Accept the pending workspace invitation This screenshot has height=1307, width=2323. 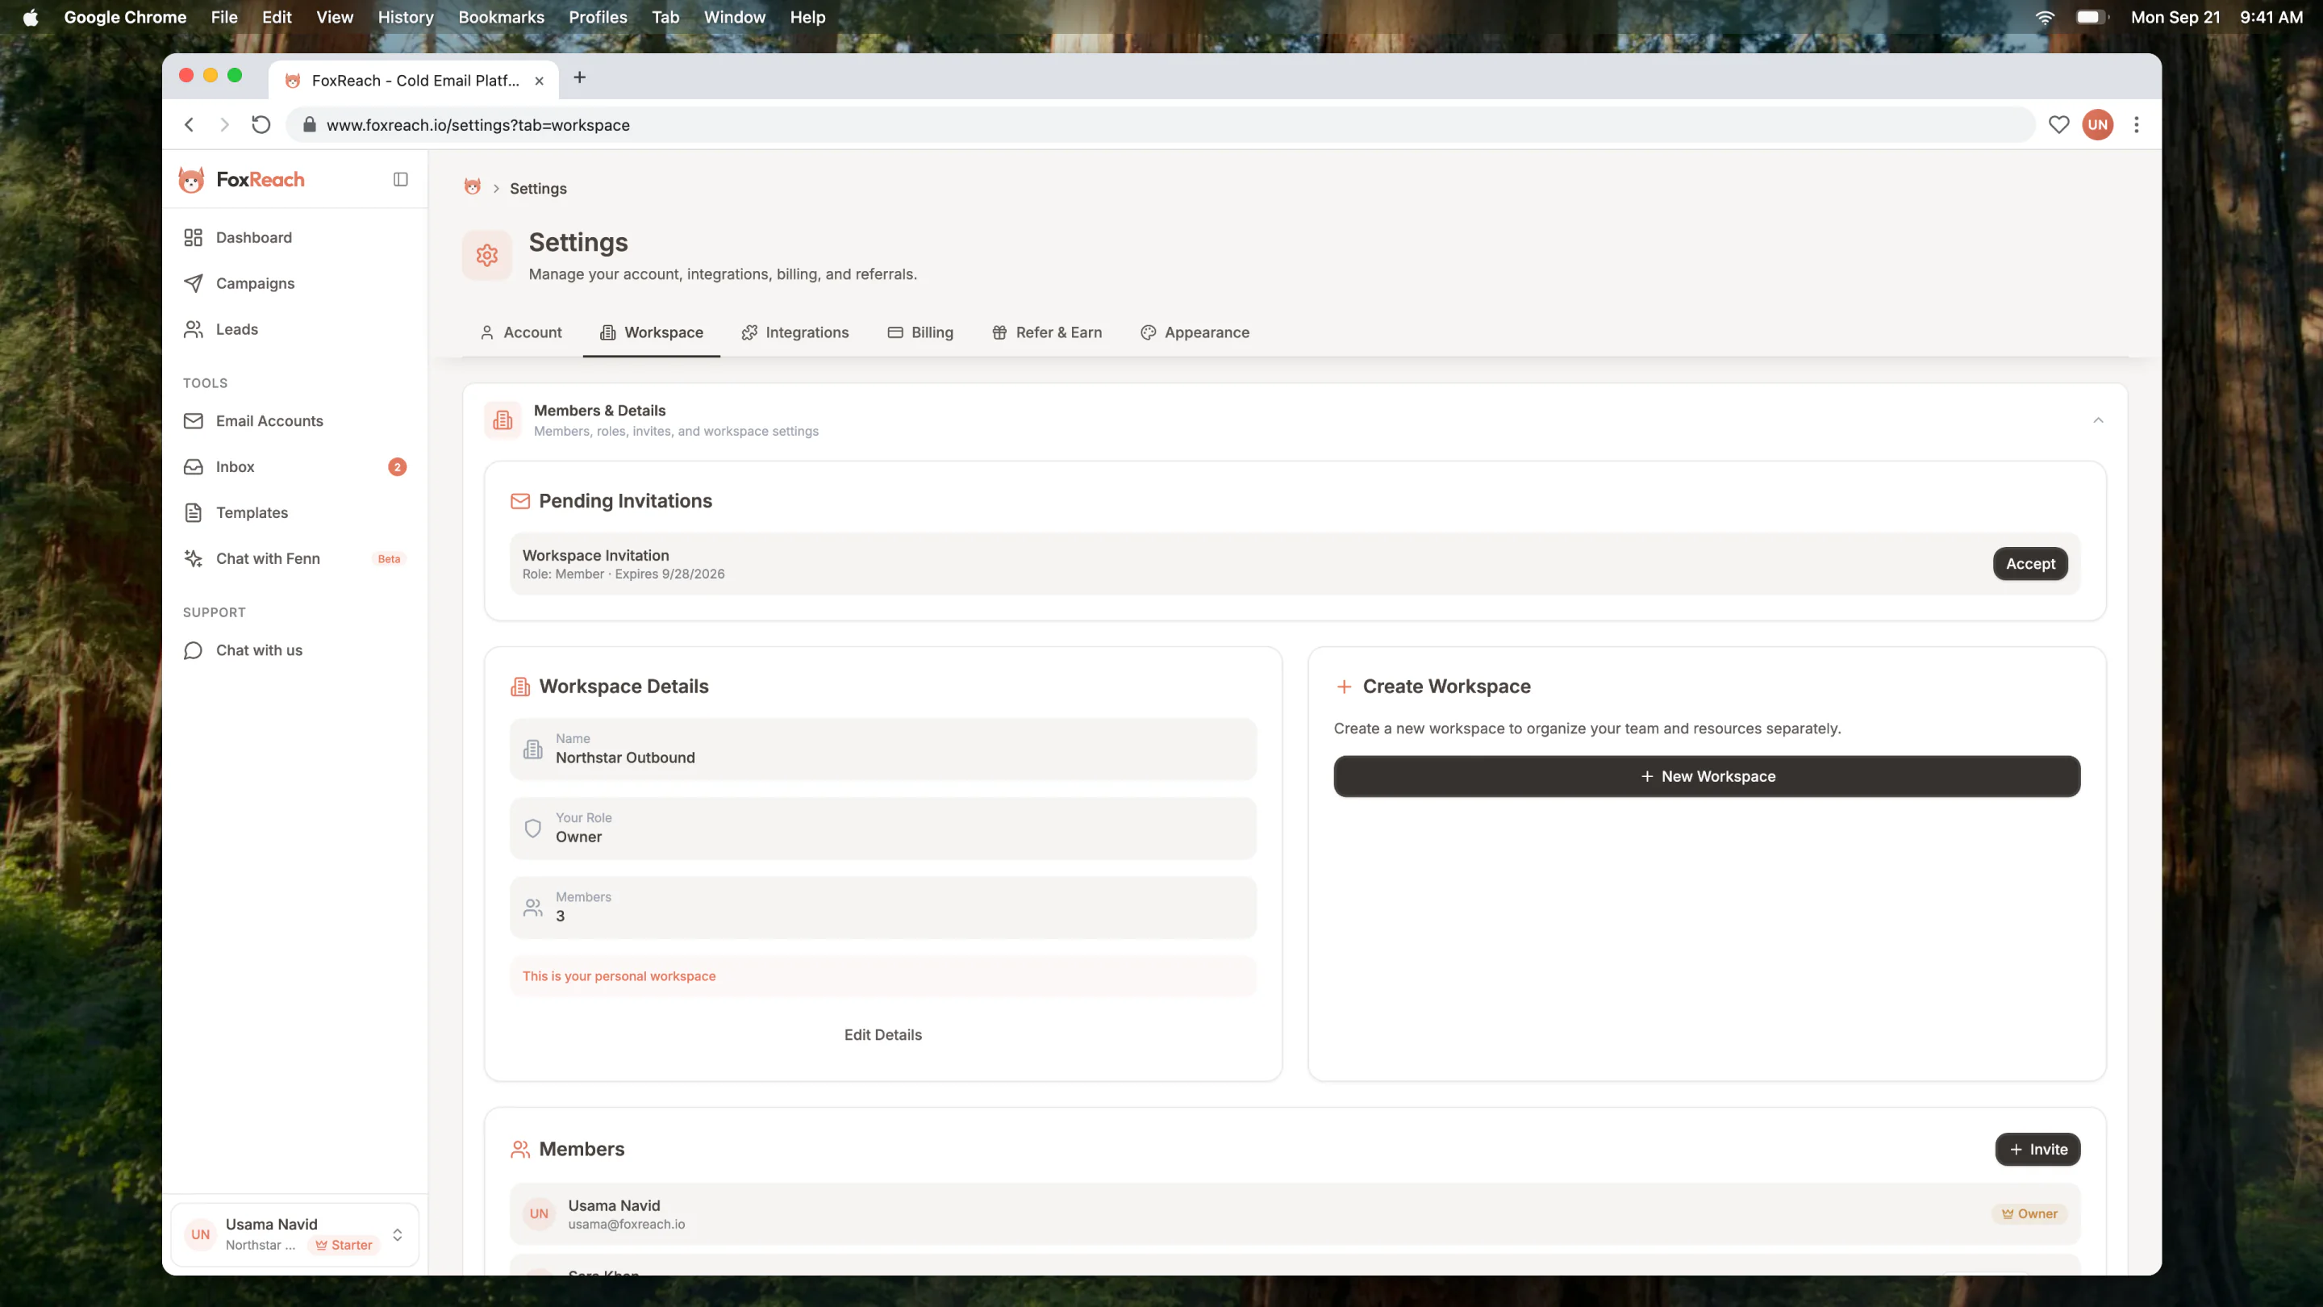tap(2030, 564)
